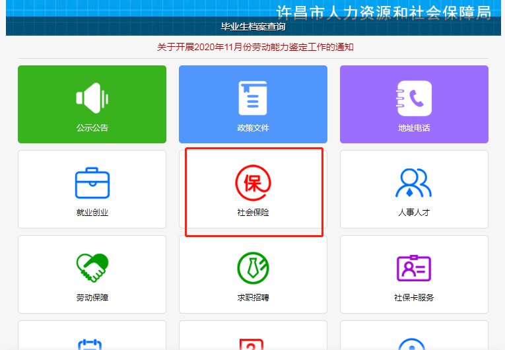Click the 公示公告 label text
The width and height of the screenshot is (505, 350).
(x=92, y=128)
